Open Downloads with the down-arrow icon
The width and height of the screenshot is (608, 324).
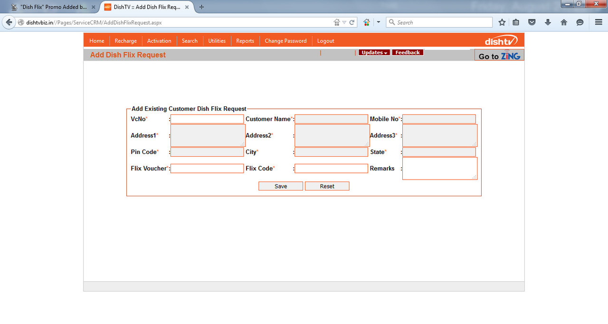click(x=548, y=22)
